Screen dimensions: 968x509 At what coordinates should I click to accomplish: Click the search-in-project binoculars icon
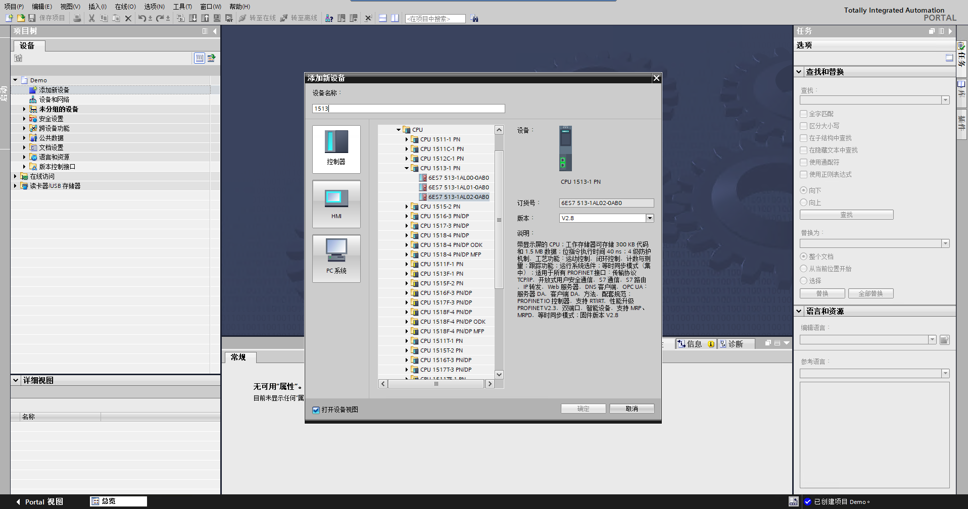pos(474,19)
